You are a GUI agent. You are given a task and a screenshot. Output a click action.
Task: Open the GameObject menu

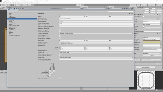tap(13, 3)
